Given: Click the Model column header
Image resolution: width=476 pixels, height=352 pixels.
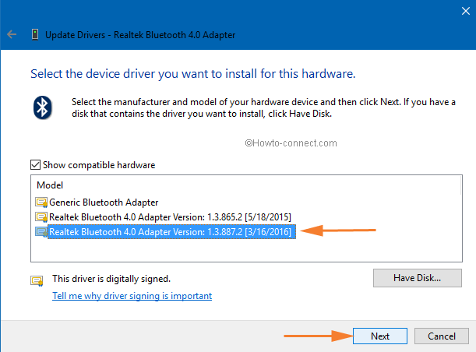Looking at the screenshot, I should 50,185.
